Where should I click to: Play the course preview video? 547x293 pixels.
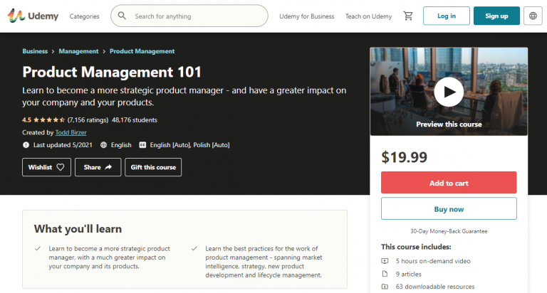coord(449,91)
